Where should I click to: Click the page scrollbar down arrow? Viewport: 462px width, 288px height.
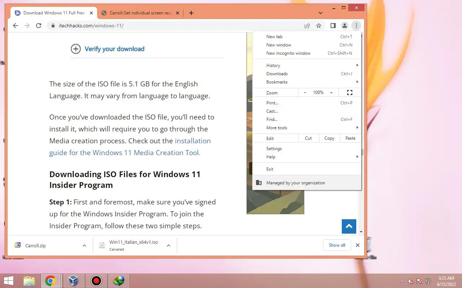click(361, 232)
